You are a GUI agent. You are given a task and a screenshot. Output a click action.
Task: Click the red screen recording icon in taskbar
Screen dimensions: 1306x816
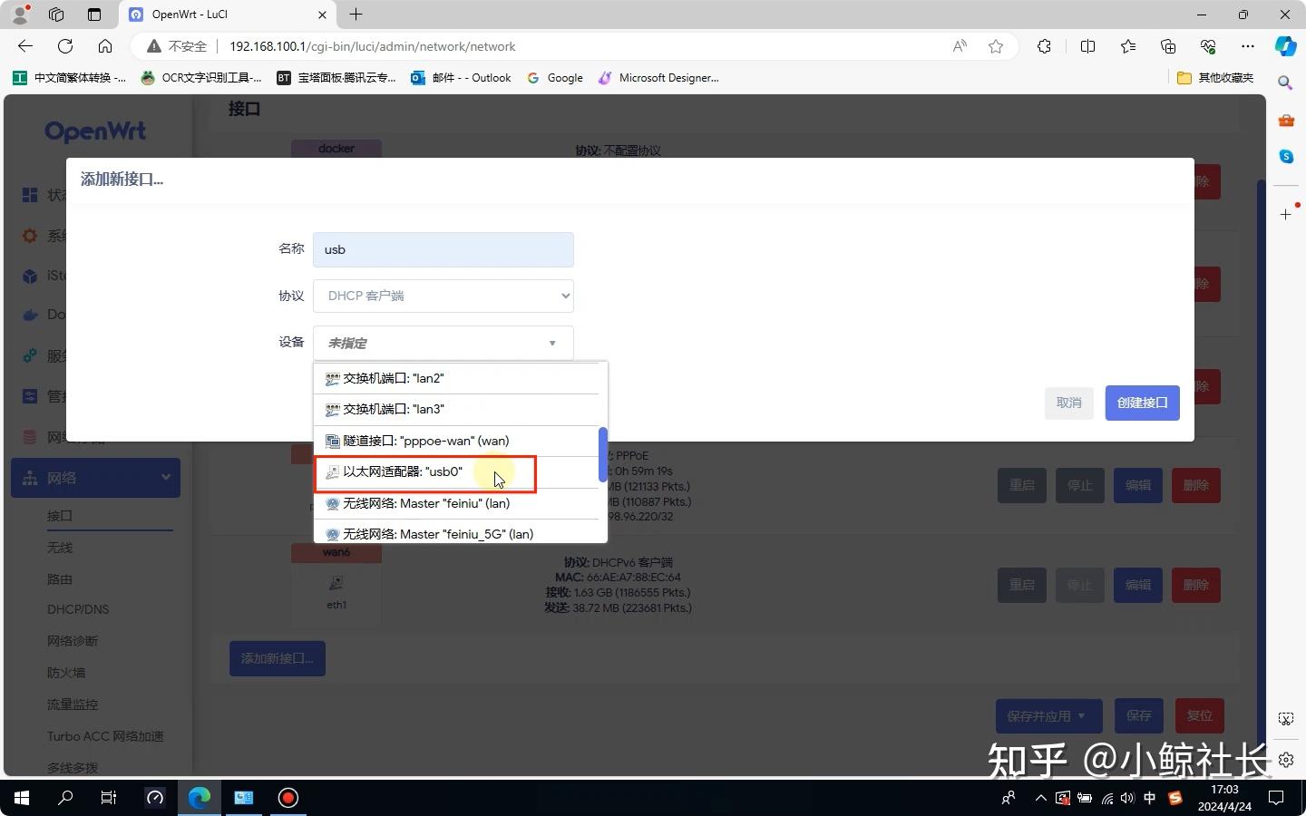tap(288, 798)
